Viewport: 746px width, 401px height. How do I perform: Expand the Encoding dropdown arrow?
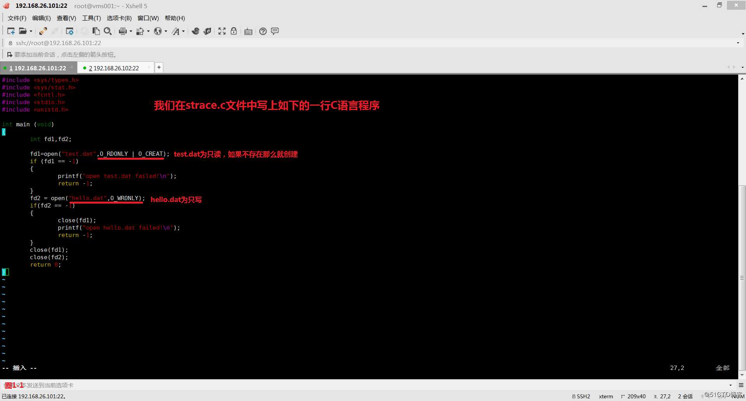tap(166, 31)
